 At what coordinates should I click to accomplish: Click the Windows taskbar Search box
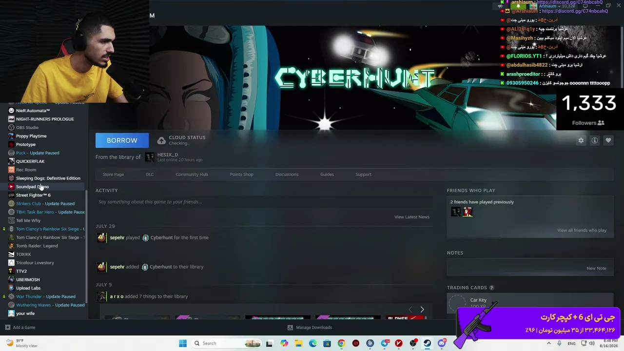coord(227,343)
